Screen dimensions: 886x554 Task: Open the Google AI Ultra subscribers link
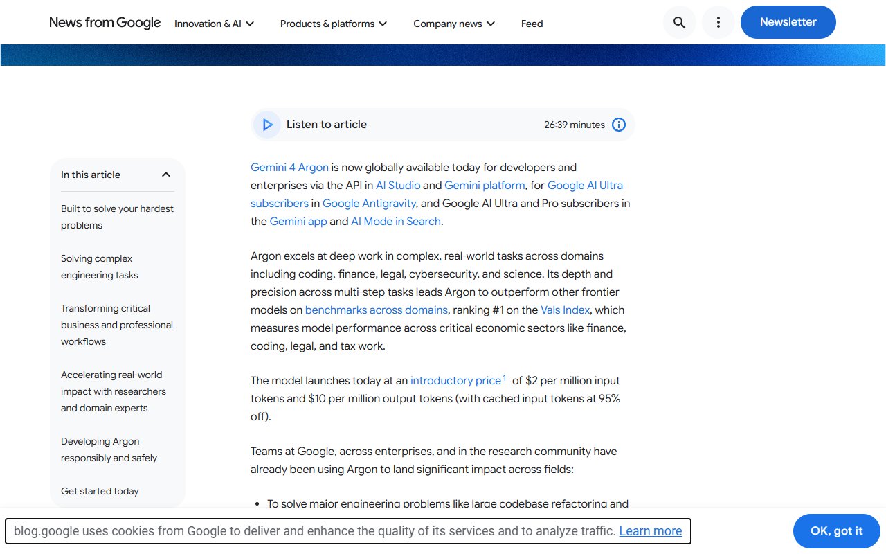pos(585,185)
